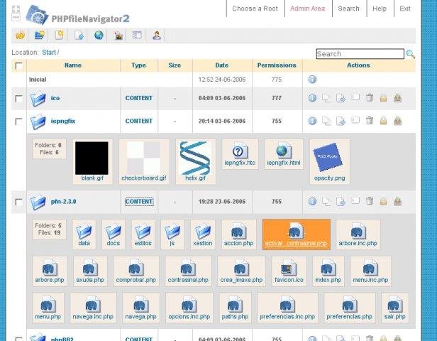This screenshot has height=341, width=437.
Task: Open the checkerboard.gif thumbnail
Action: pyautogui.click(x=144, y=161)
